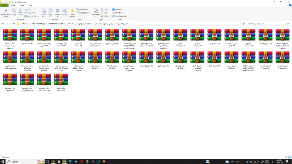The height and width of the screenshot is (164, 292).
Task: Click Pin to Quick access icon
Action: (x=6, y=12)
